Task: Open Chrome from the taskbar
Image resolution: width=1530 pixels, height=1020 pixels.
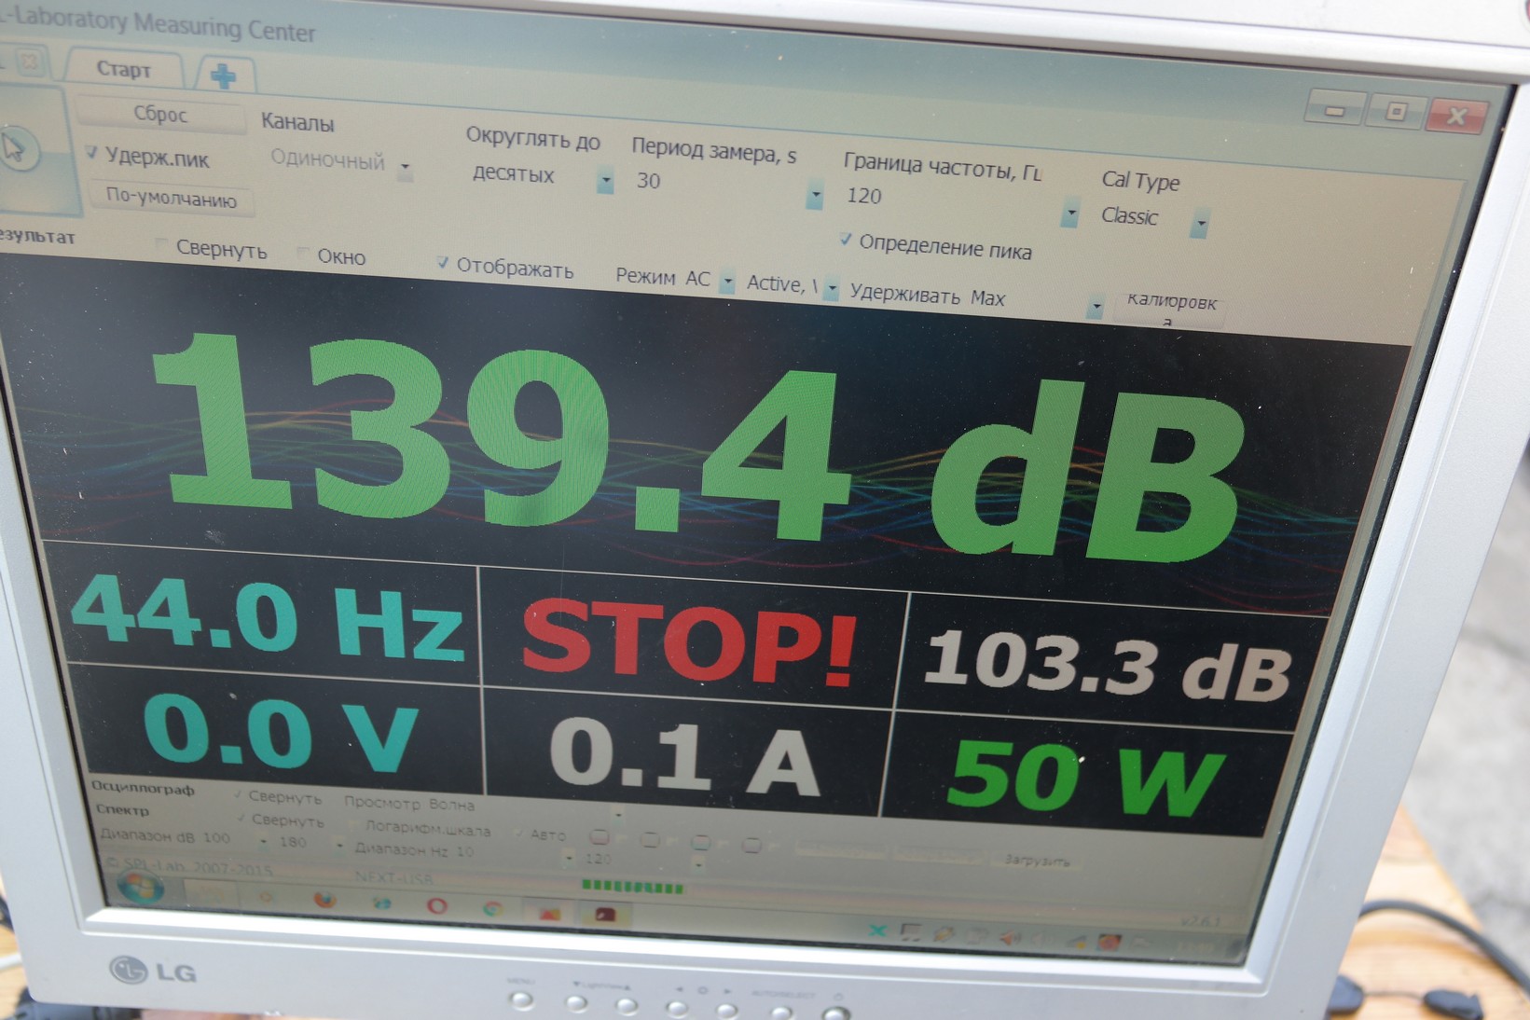Action: [x=492, y=908]
